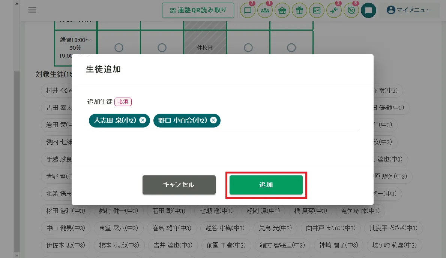Screen dimensions: 446x258
Task: Select student chip 中山 健男(中3)
Action: pos(66,228)
